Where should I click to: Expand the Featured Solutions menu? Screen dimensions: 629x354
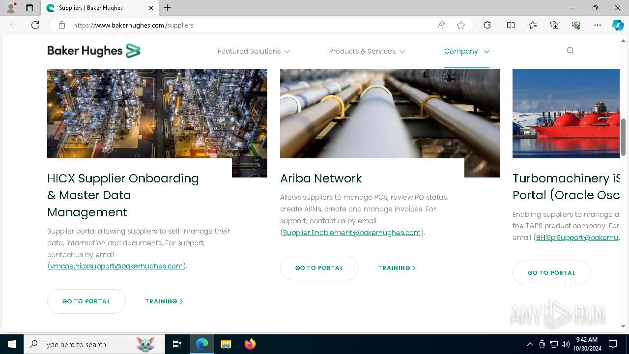[x=254, y=51]
